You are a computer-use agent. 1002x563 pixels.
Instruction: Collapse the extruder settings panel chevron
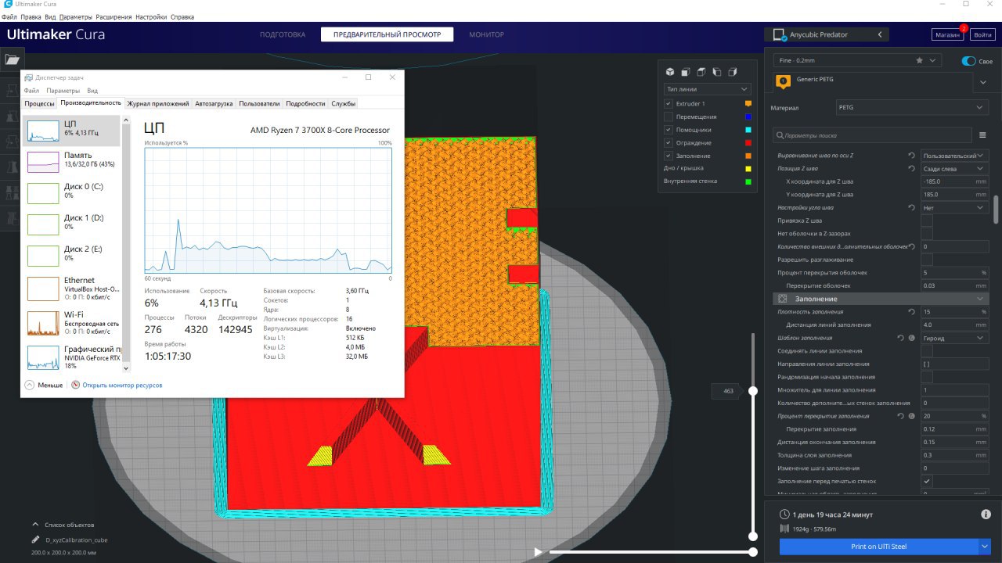pos(983,81)
